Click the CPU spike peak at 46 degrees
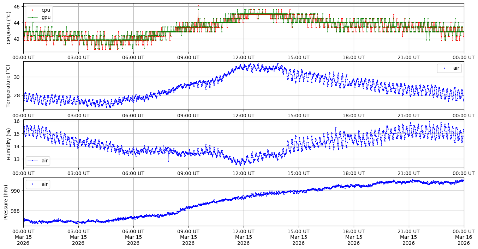 198,6
